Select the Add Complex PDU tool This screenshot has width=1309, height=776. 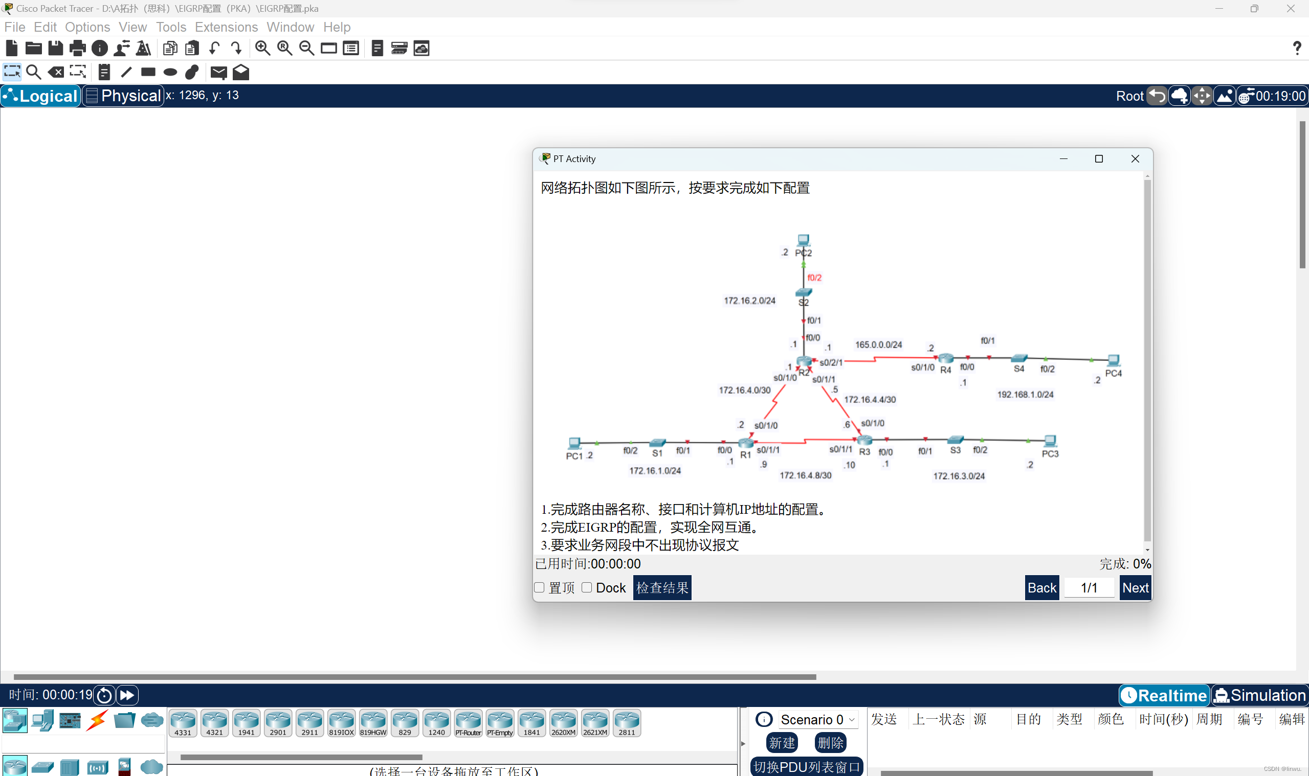coord(240,72)
